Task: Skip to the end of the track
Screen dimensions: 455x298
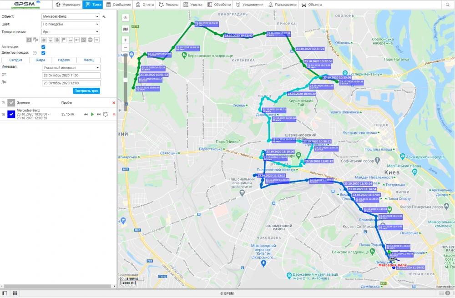Action: click(99, 114)
